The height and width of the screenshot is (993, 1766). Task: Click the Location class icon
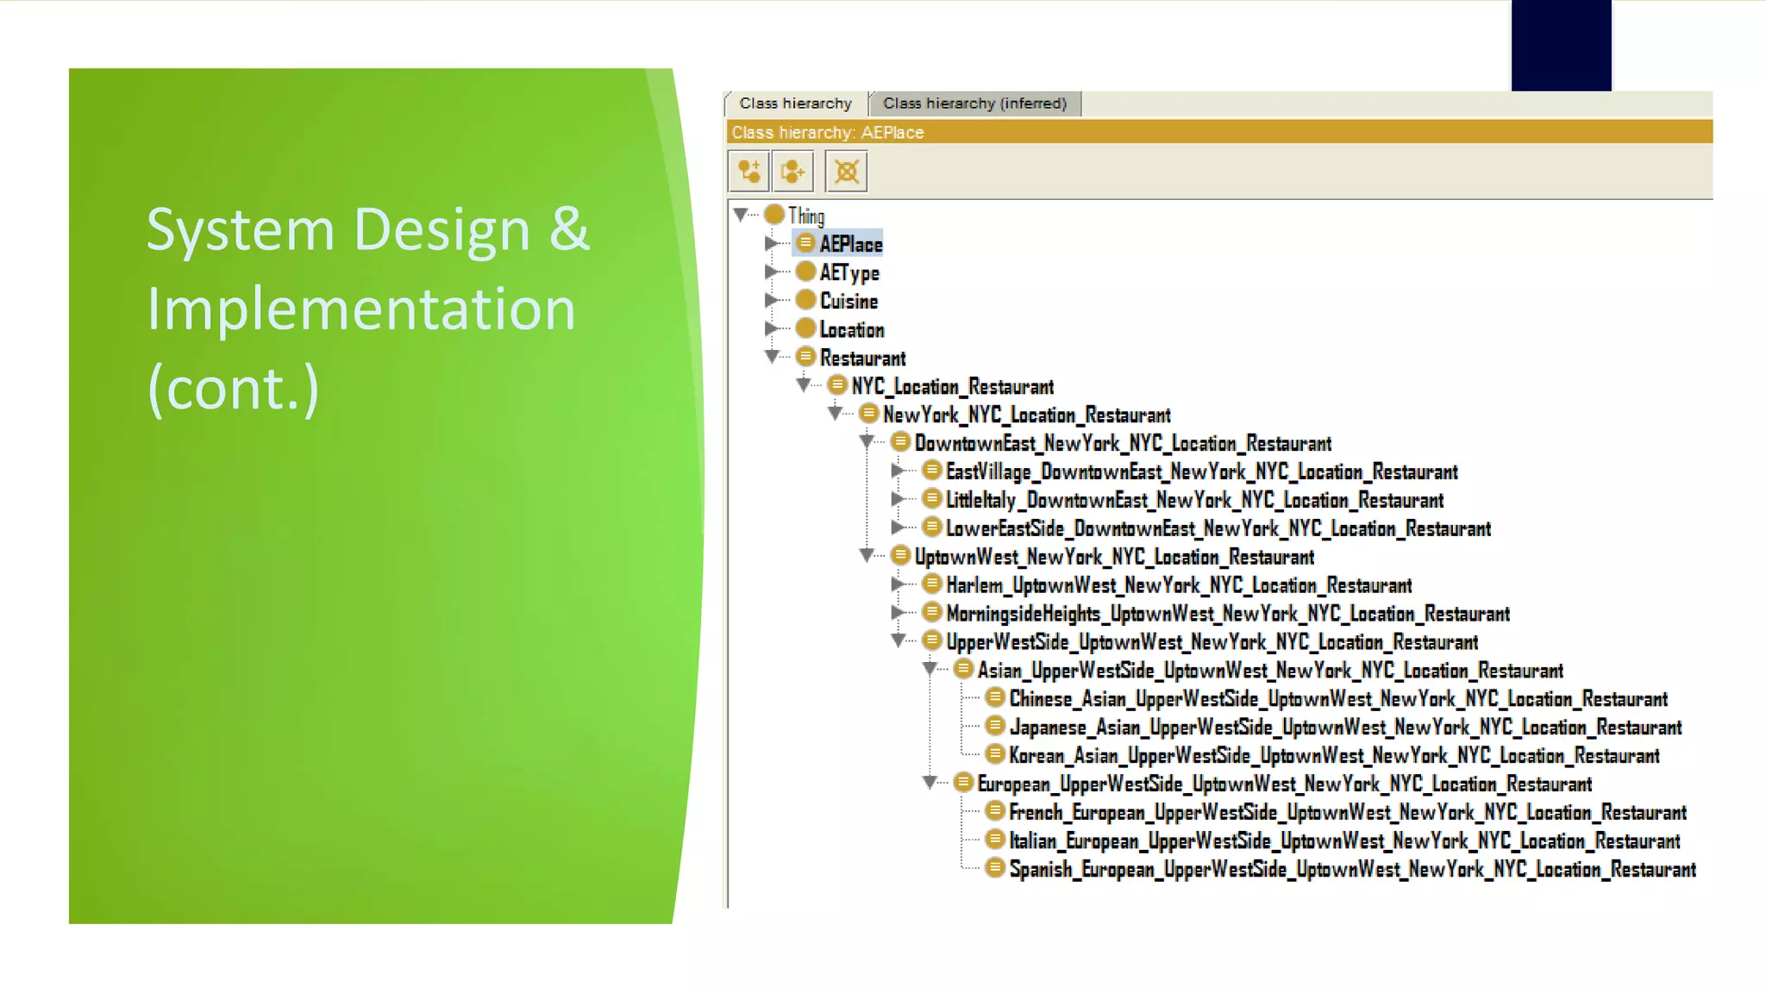point(805,328)
